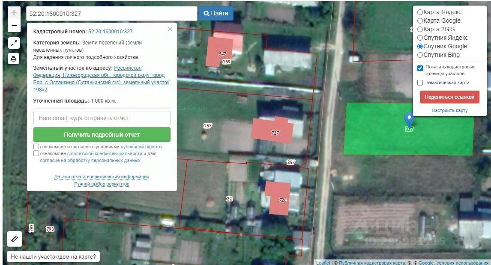This screenshot has width=491, height=265.
Task: Toggle fullscreen map view icon
Action: click(x=13, y=43)
